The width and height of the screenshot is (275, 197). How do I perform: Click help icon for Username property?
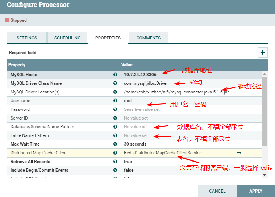115,101
